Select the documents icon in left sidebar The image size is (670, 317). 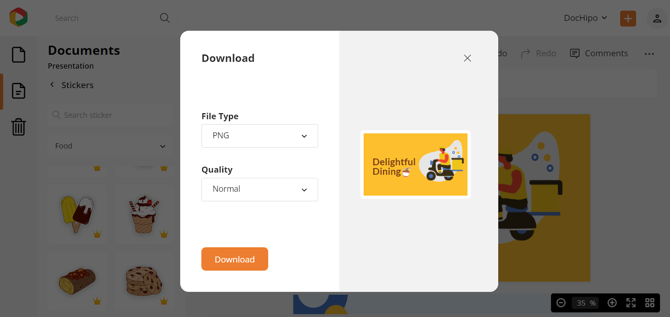pyautogui.click(x=18, y=91)
